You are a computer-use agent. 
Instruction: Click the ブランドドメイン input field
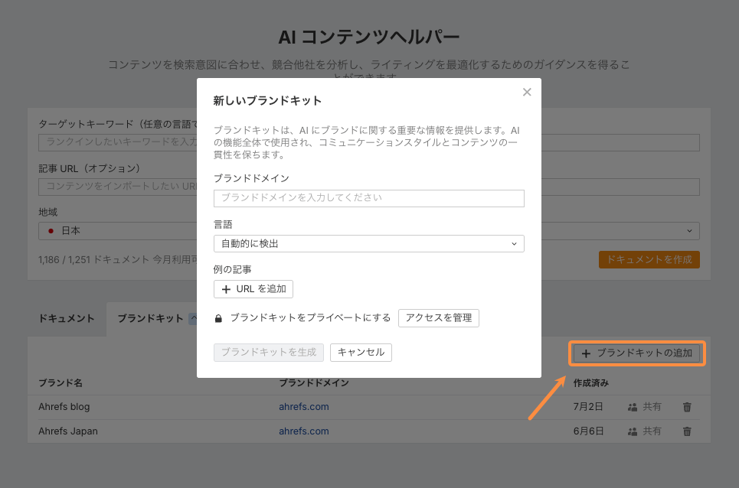tap(368, 198)
